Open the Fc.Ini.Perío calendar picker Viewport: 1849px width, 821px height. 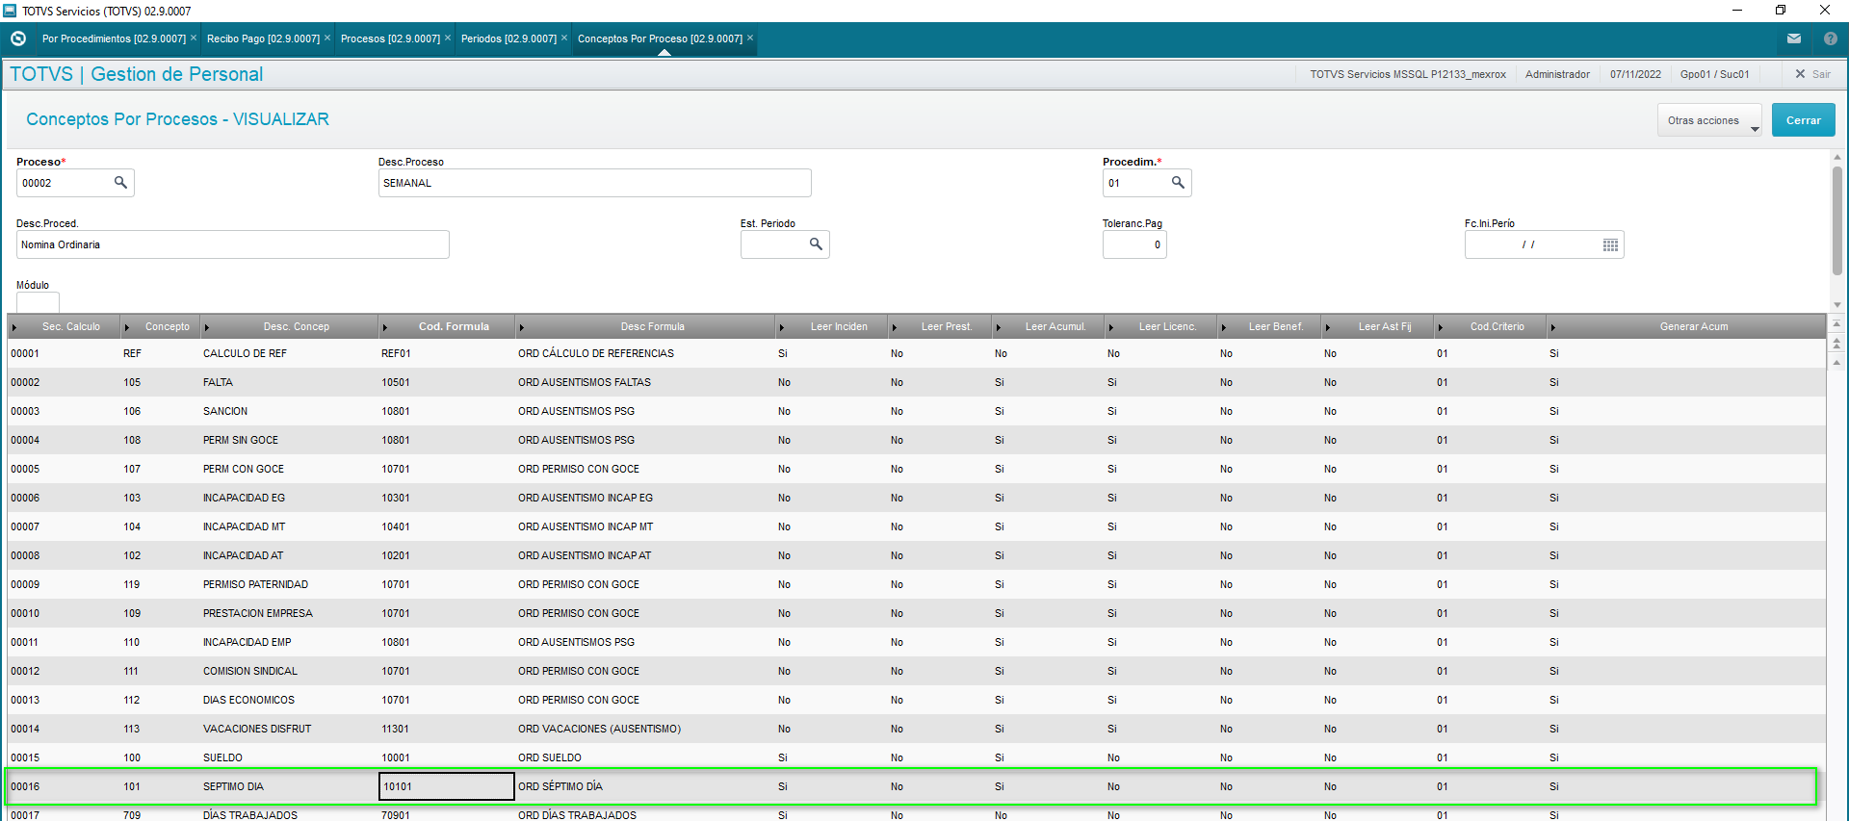[1609, 245]
